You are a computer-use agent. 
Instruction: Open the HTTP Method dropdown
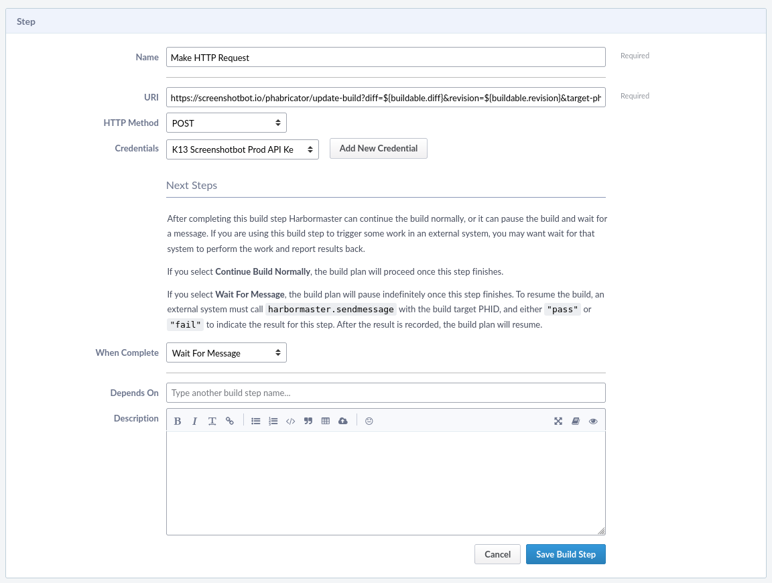(226, 123)
